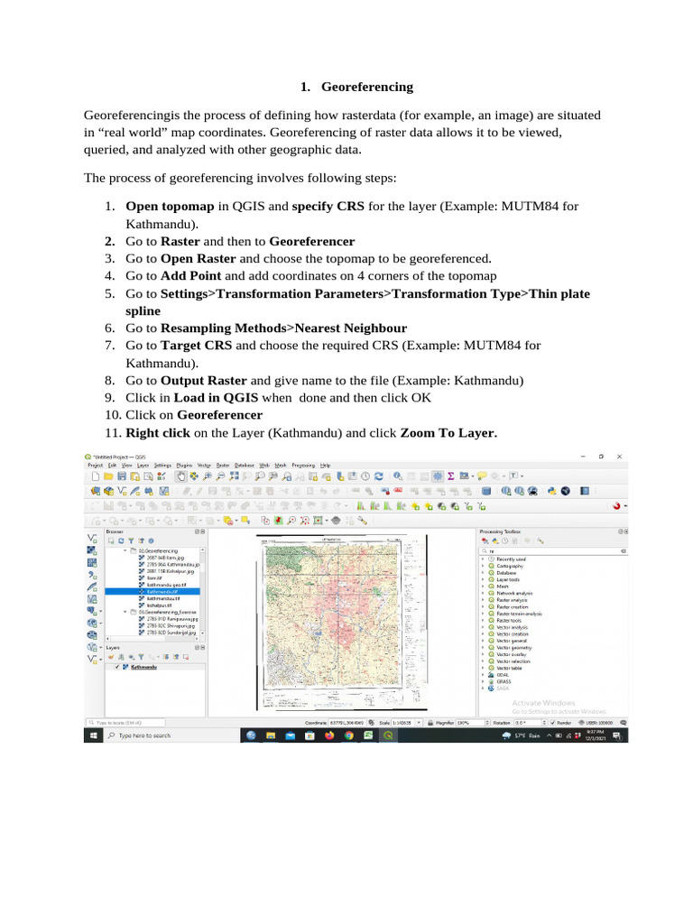The width and height of the screenshot is (693, 924).
Task: Click the QGIS icon in the taskbar
Action: [x=388, y=735]
